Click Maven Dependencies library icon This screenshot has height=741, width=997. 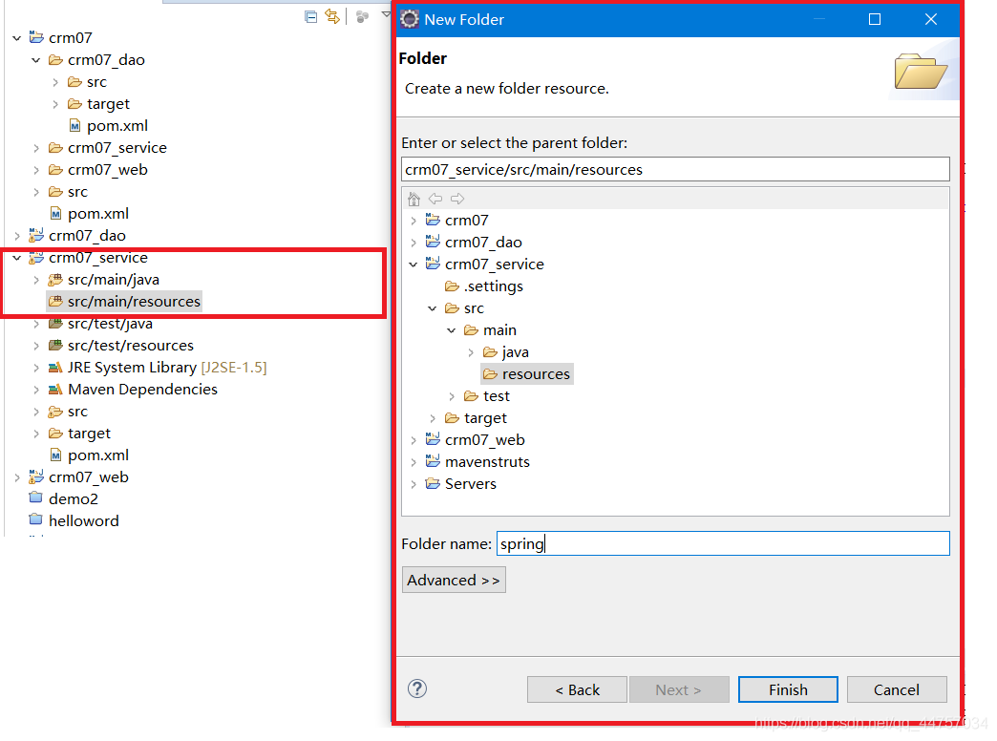(x=56, y=390)
